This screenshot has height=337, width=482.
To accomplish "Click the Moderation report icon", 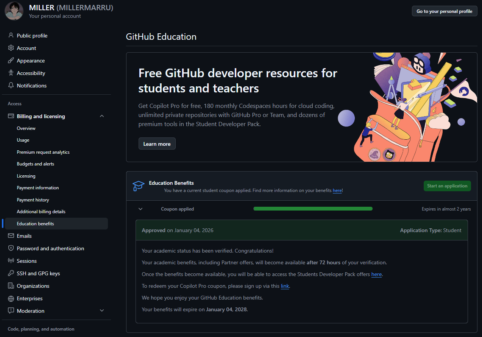I will click(x=11, y=311).
